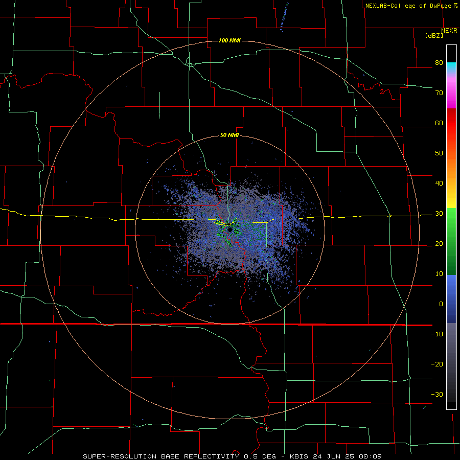Click the -30 value on the dBZ scale
This screenshot has width=460, height=460.
click(437, 395)
